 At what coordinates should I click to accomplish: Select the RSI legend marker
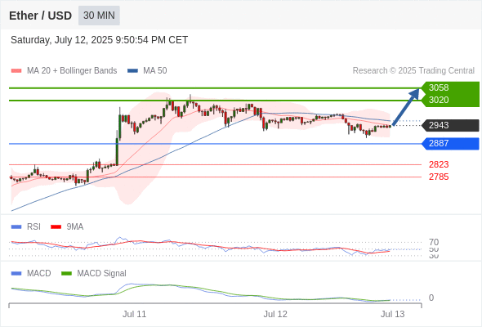pyautogui.click(x=16, y=227)
